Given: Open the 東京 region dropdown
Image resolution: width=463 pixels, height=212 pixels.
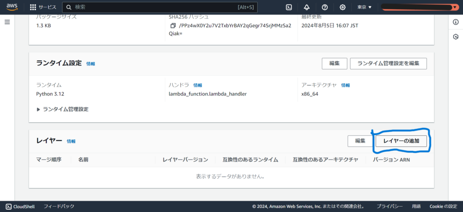Looking at the screenshot, I should (364, 7).
